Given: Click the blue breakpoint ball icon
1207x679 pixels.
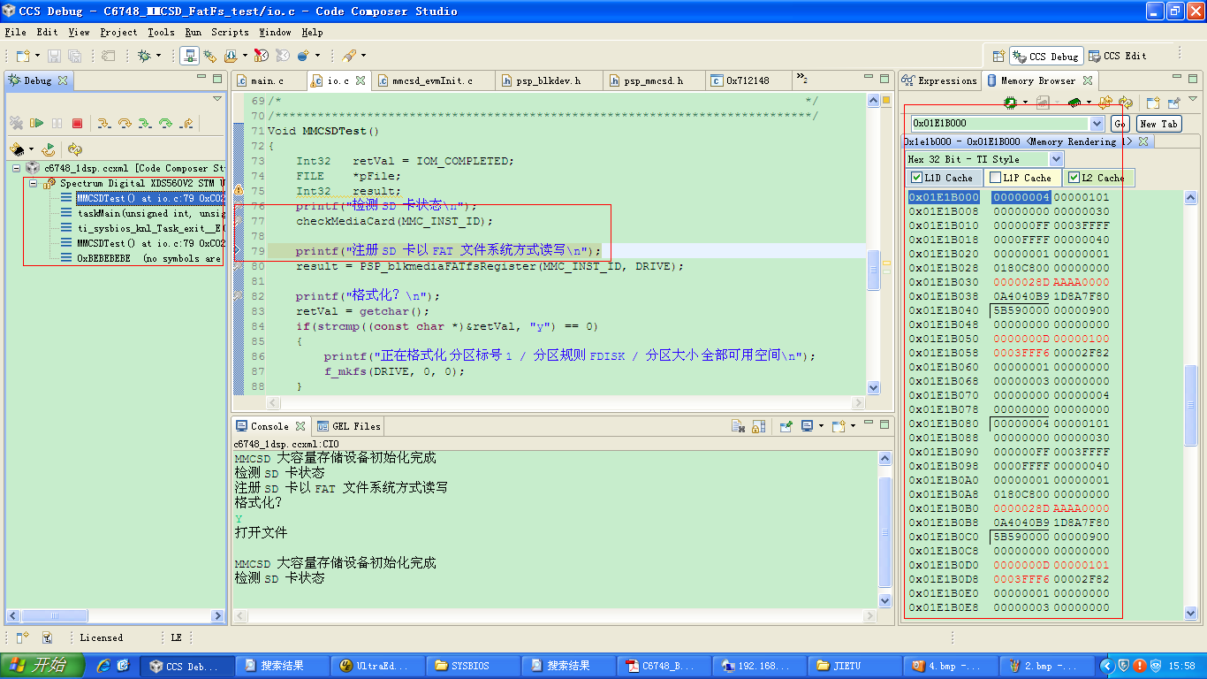Looking at the screenshot, I should (303, 56).
